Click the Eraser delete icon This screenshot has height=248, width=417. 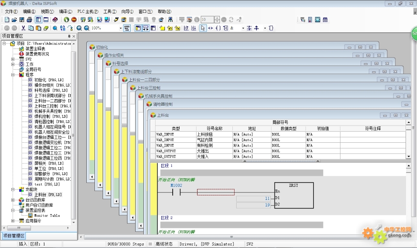(46, 28)
